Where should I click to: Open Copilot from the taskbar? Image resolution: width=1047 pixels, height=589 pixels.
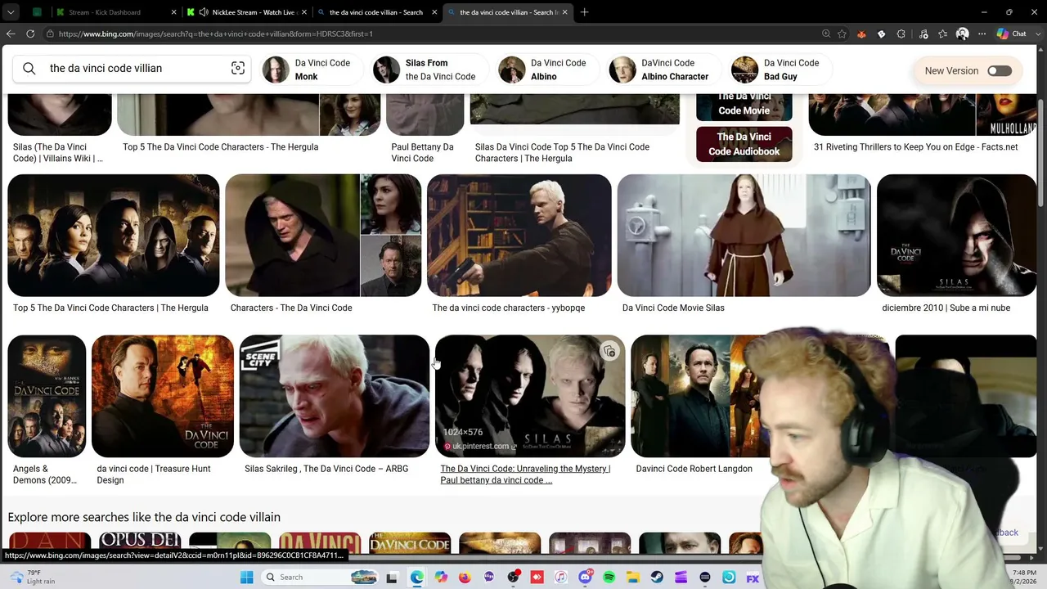tap(441, 578)
